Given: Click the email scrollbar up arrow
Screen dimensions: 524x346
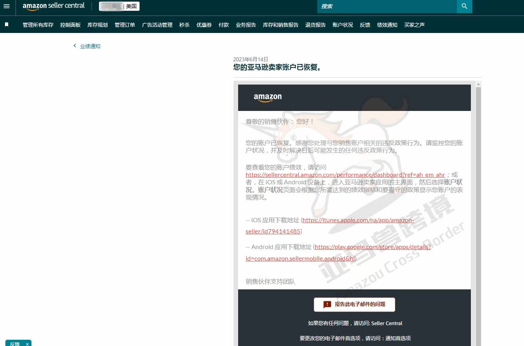Looking at the screenshot, I should (478, 84).
